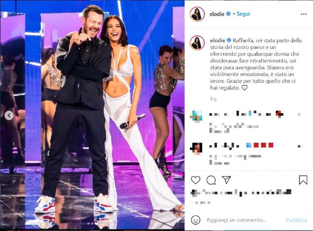Like the first comment small heart
Viewport: 313px width, 231px height.
(x=299, y=114)
